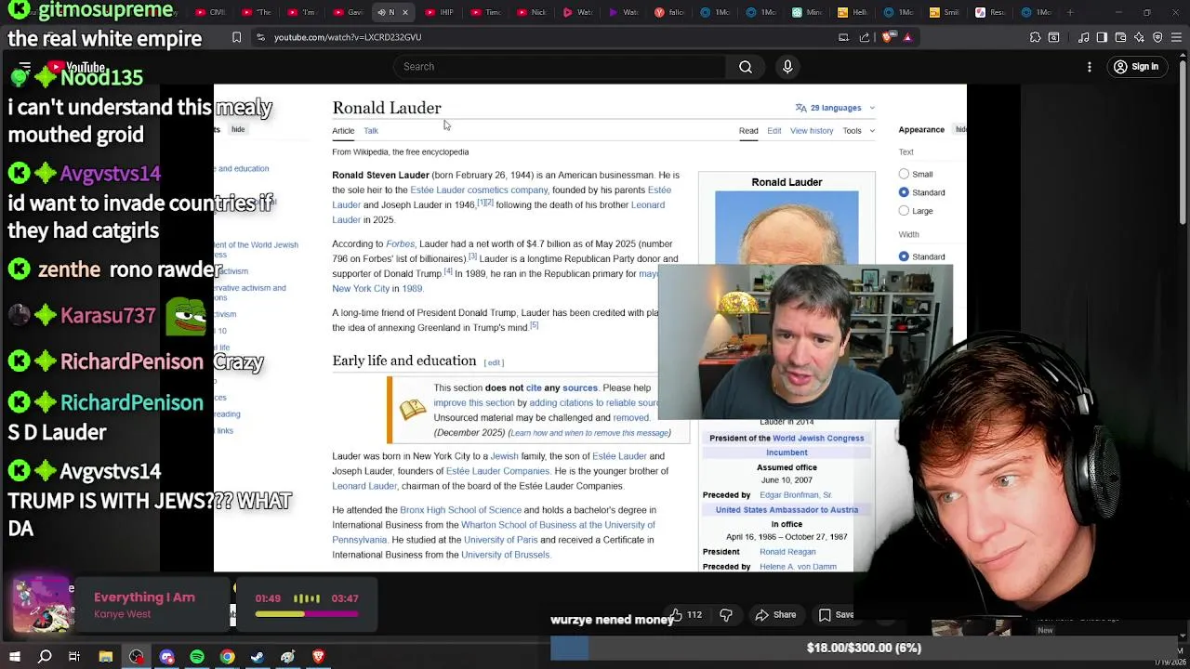The height and width of the screenshot is (669, 1190).
Task: Open Bronx High School of Science link
Action: (460, 510)
